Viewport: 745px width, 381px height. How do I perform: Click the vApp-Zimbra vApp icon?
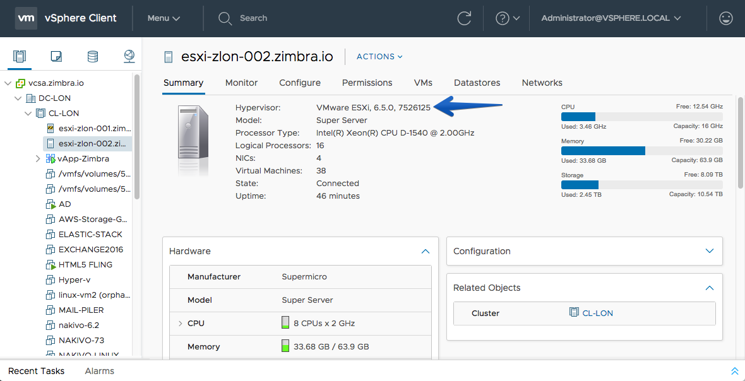51,158
